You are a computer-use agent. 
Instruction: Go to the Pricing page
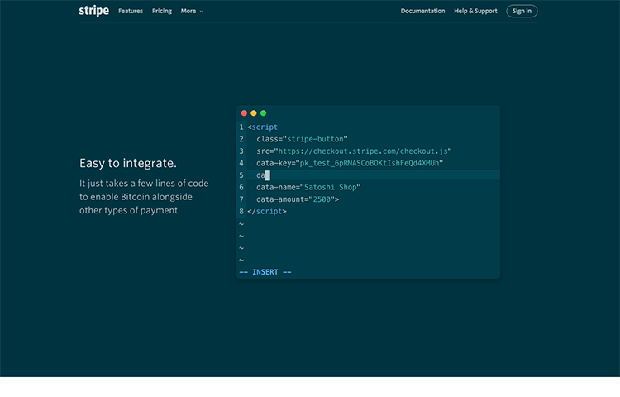coord(162,12)
